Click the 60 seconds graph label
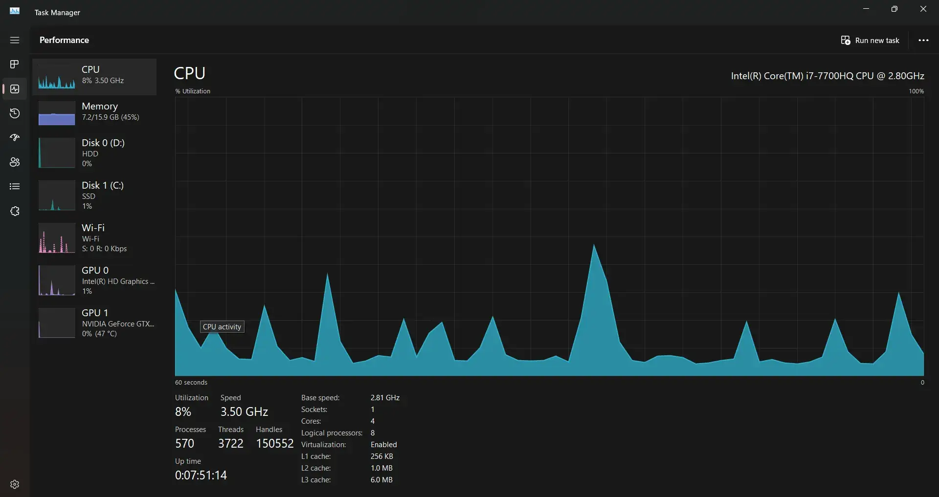The height and width of the screenshot is (497, 939). click(191, 383)
